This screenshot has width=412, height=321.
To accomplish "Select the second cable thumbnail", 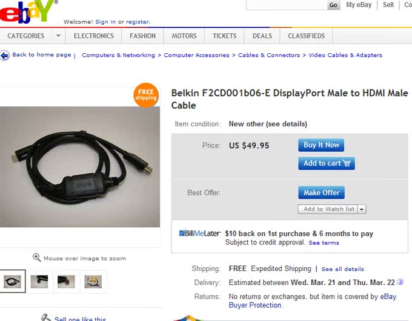I will [x=39, y=281].
